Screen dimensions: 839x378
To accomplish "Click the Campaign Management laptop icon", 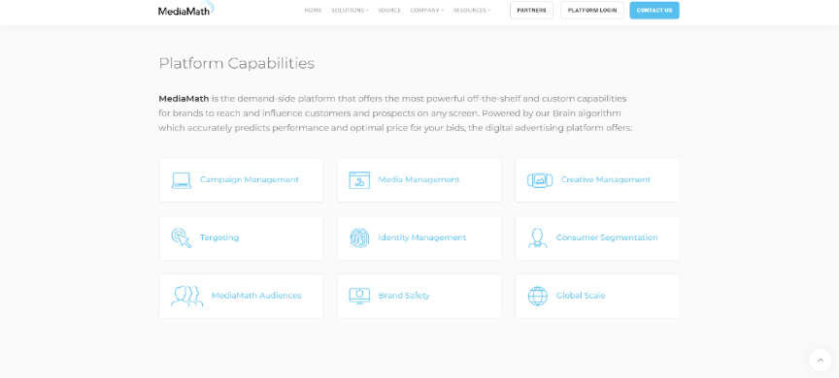I will [182, 180].
